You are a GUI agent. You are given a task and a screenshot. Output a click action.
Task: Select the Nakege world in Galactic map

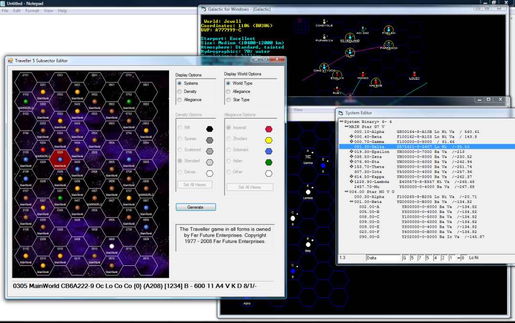[x=376, y=81]
